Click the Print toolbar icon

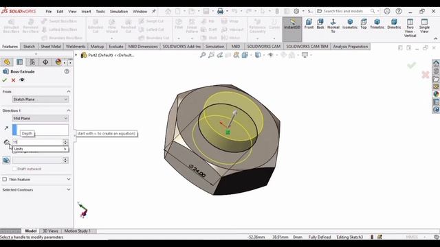click(220, 11)
